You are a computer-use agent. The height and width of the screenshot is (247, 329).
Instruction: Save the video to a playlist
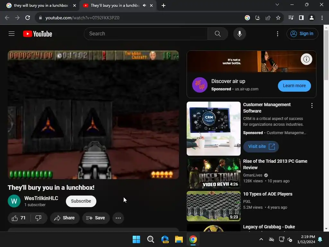click(x=96, y=218)
